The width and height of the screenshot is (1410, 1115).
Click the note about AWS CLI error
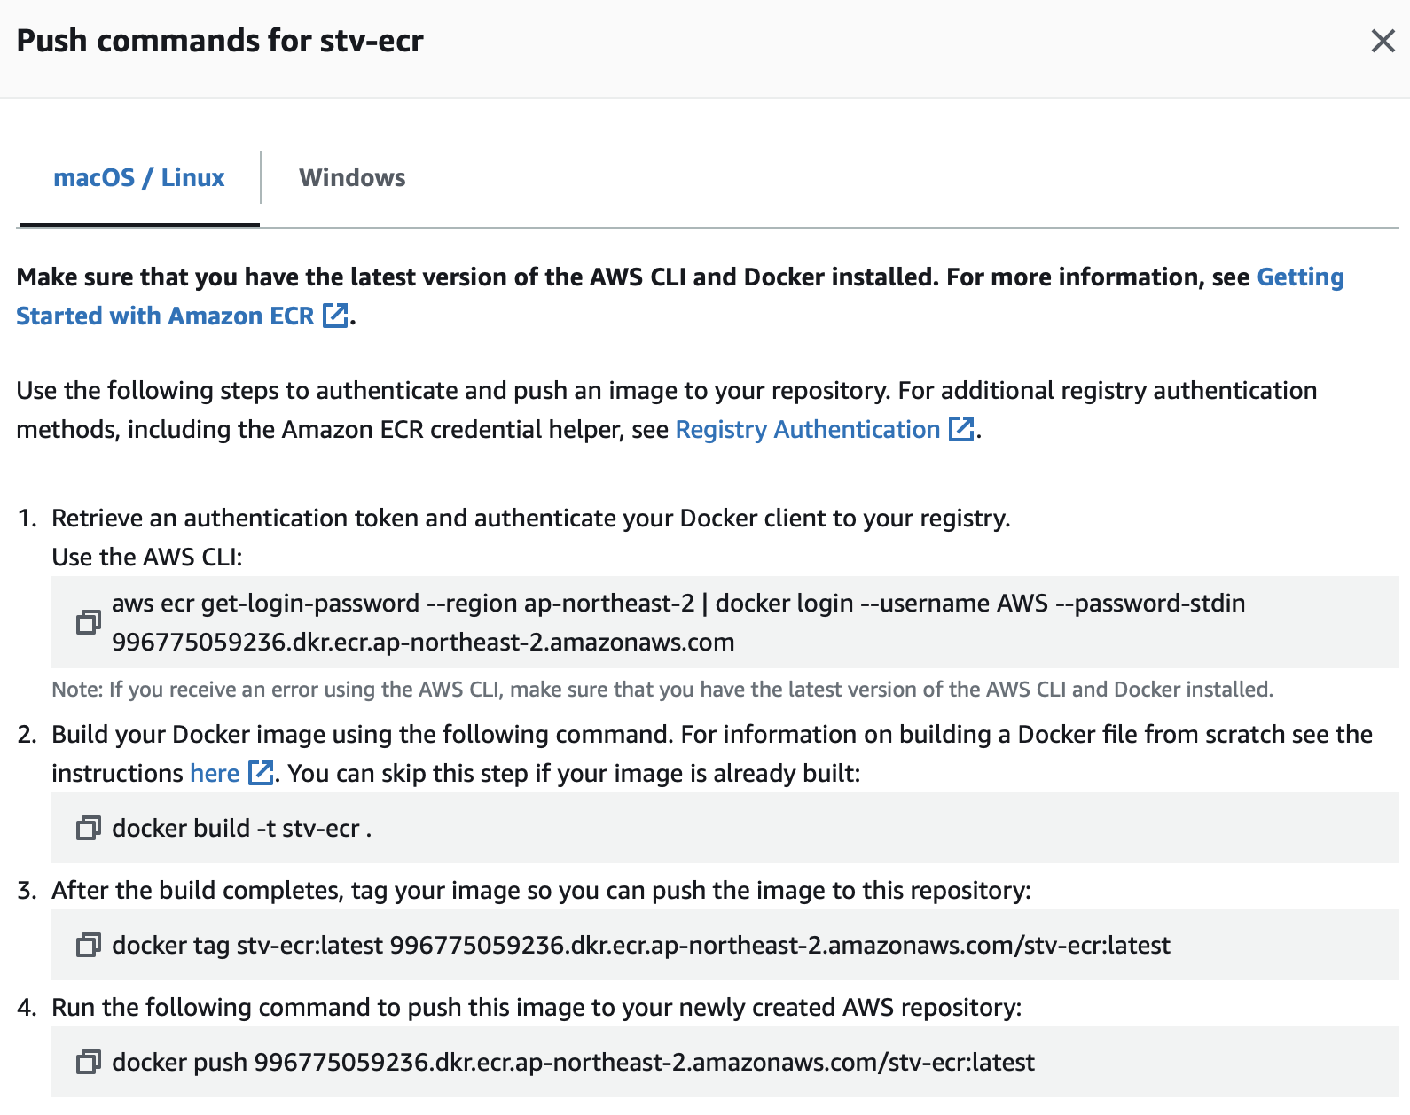point(662,690)
